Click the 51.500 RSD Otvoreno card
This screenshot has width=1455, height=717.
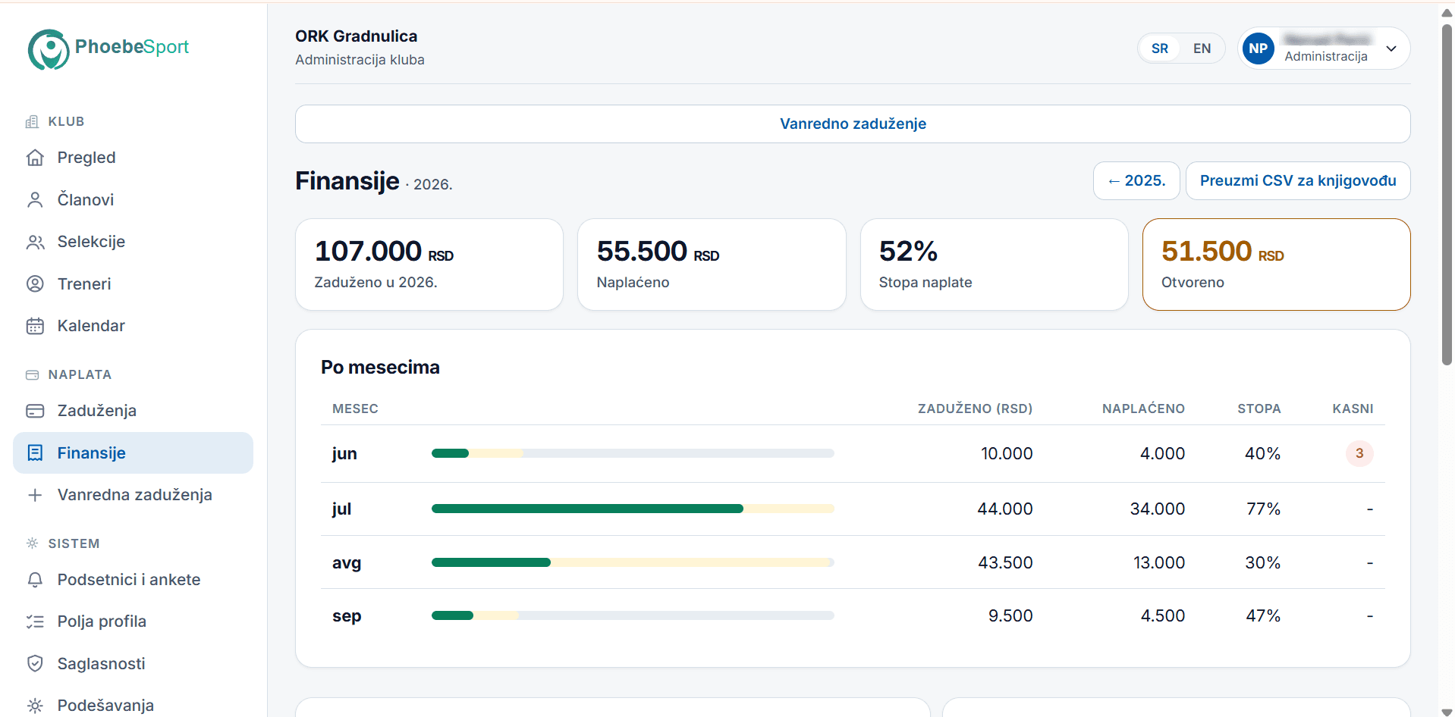point(1277,265)
